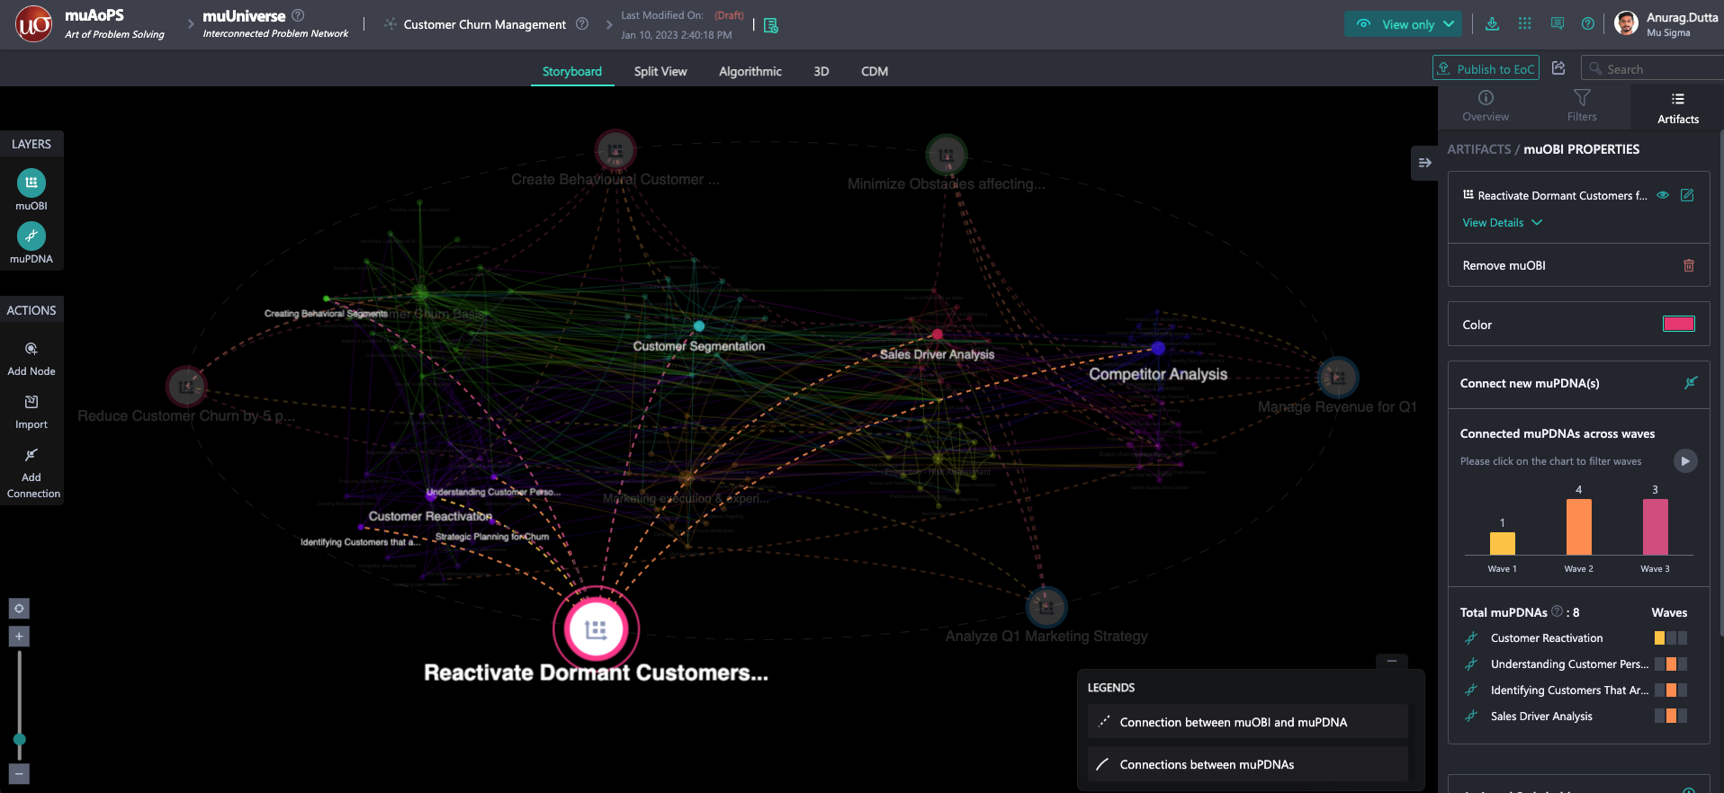Screen dimensions: 1724x793
Task: Click the share icon next to Publish
Action: 1558,68
